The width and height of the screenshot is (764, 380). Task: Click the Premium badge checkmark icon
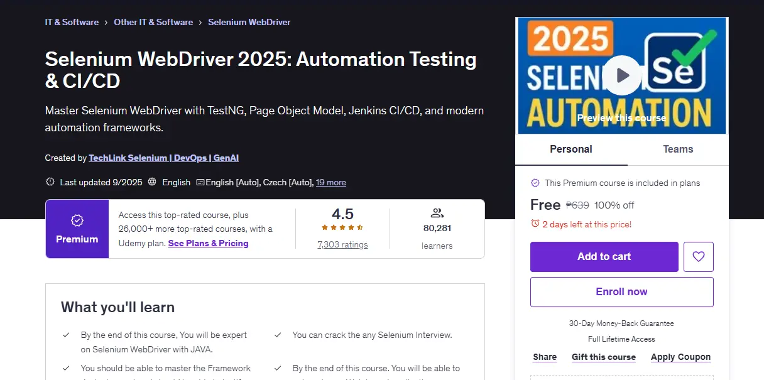[x=77, y=220]
